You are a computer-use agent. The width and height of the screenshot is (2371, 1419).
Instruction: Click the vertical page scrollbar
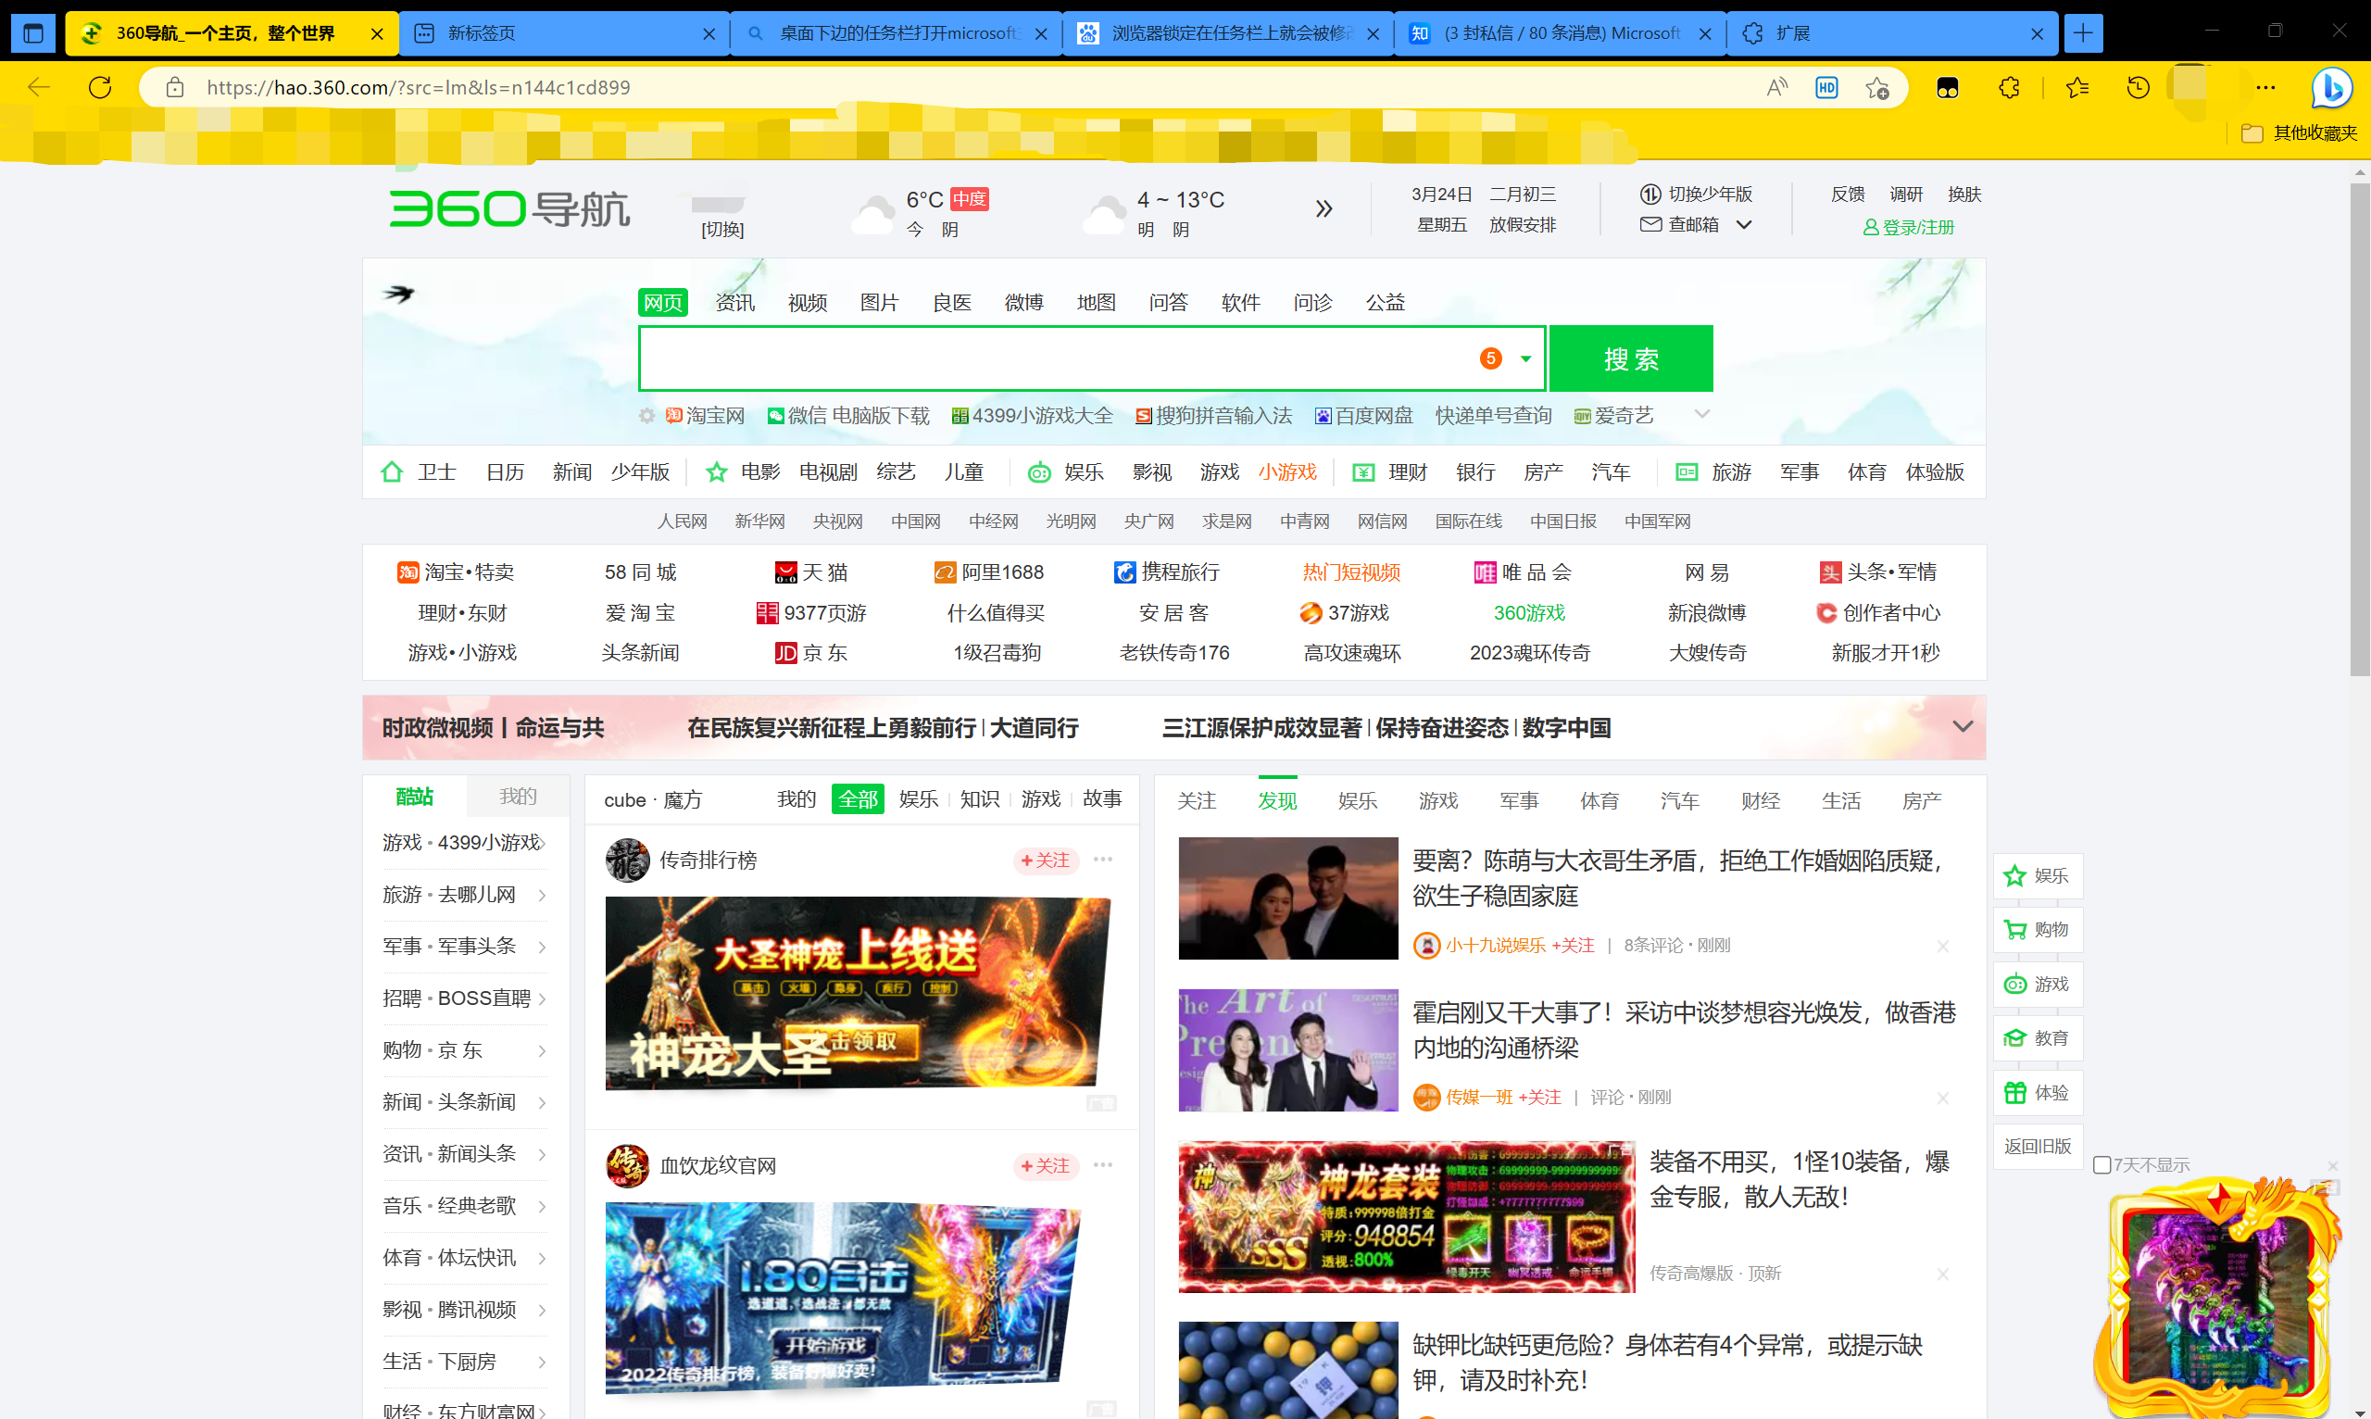click(x=2360, y=431)
